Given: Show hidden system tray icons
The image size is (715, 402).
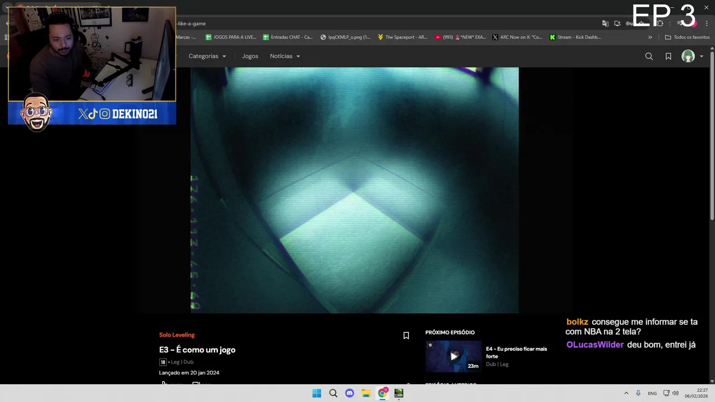Looking at the screenshot, I should tap(626, 393).
